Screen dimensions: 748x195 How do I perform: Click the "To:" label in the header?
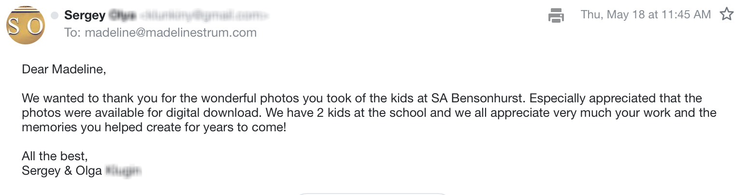coord(73,33)
